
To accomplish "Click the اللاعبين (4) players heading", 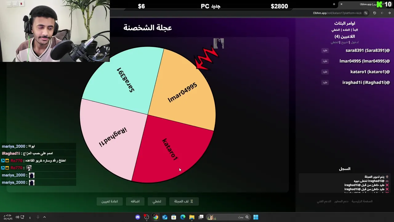I will 345,36.
